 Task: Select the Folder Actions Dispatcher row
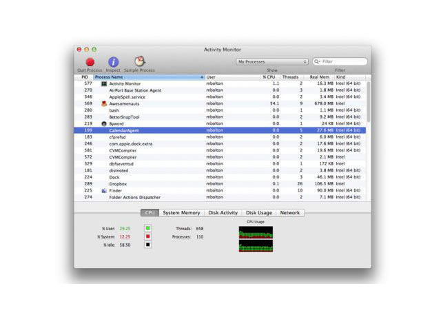[x=220, y=197]
